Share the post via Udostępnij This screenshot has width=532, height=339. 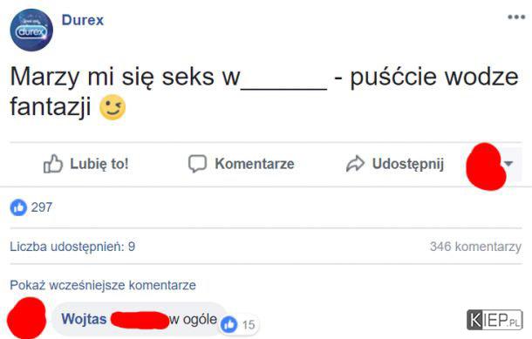point(395,164)
